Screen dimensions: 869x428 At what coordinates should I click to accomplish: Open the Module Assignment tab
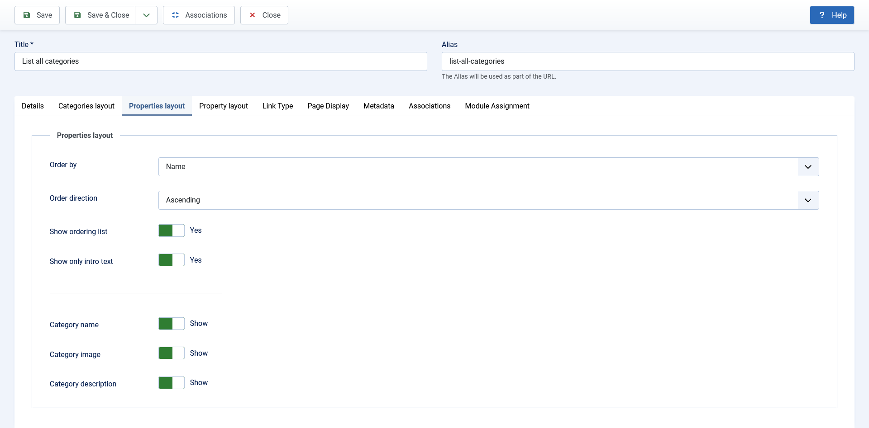coord(497,106)
